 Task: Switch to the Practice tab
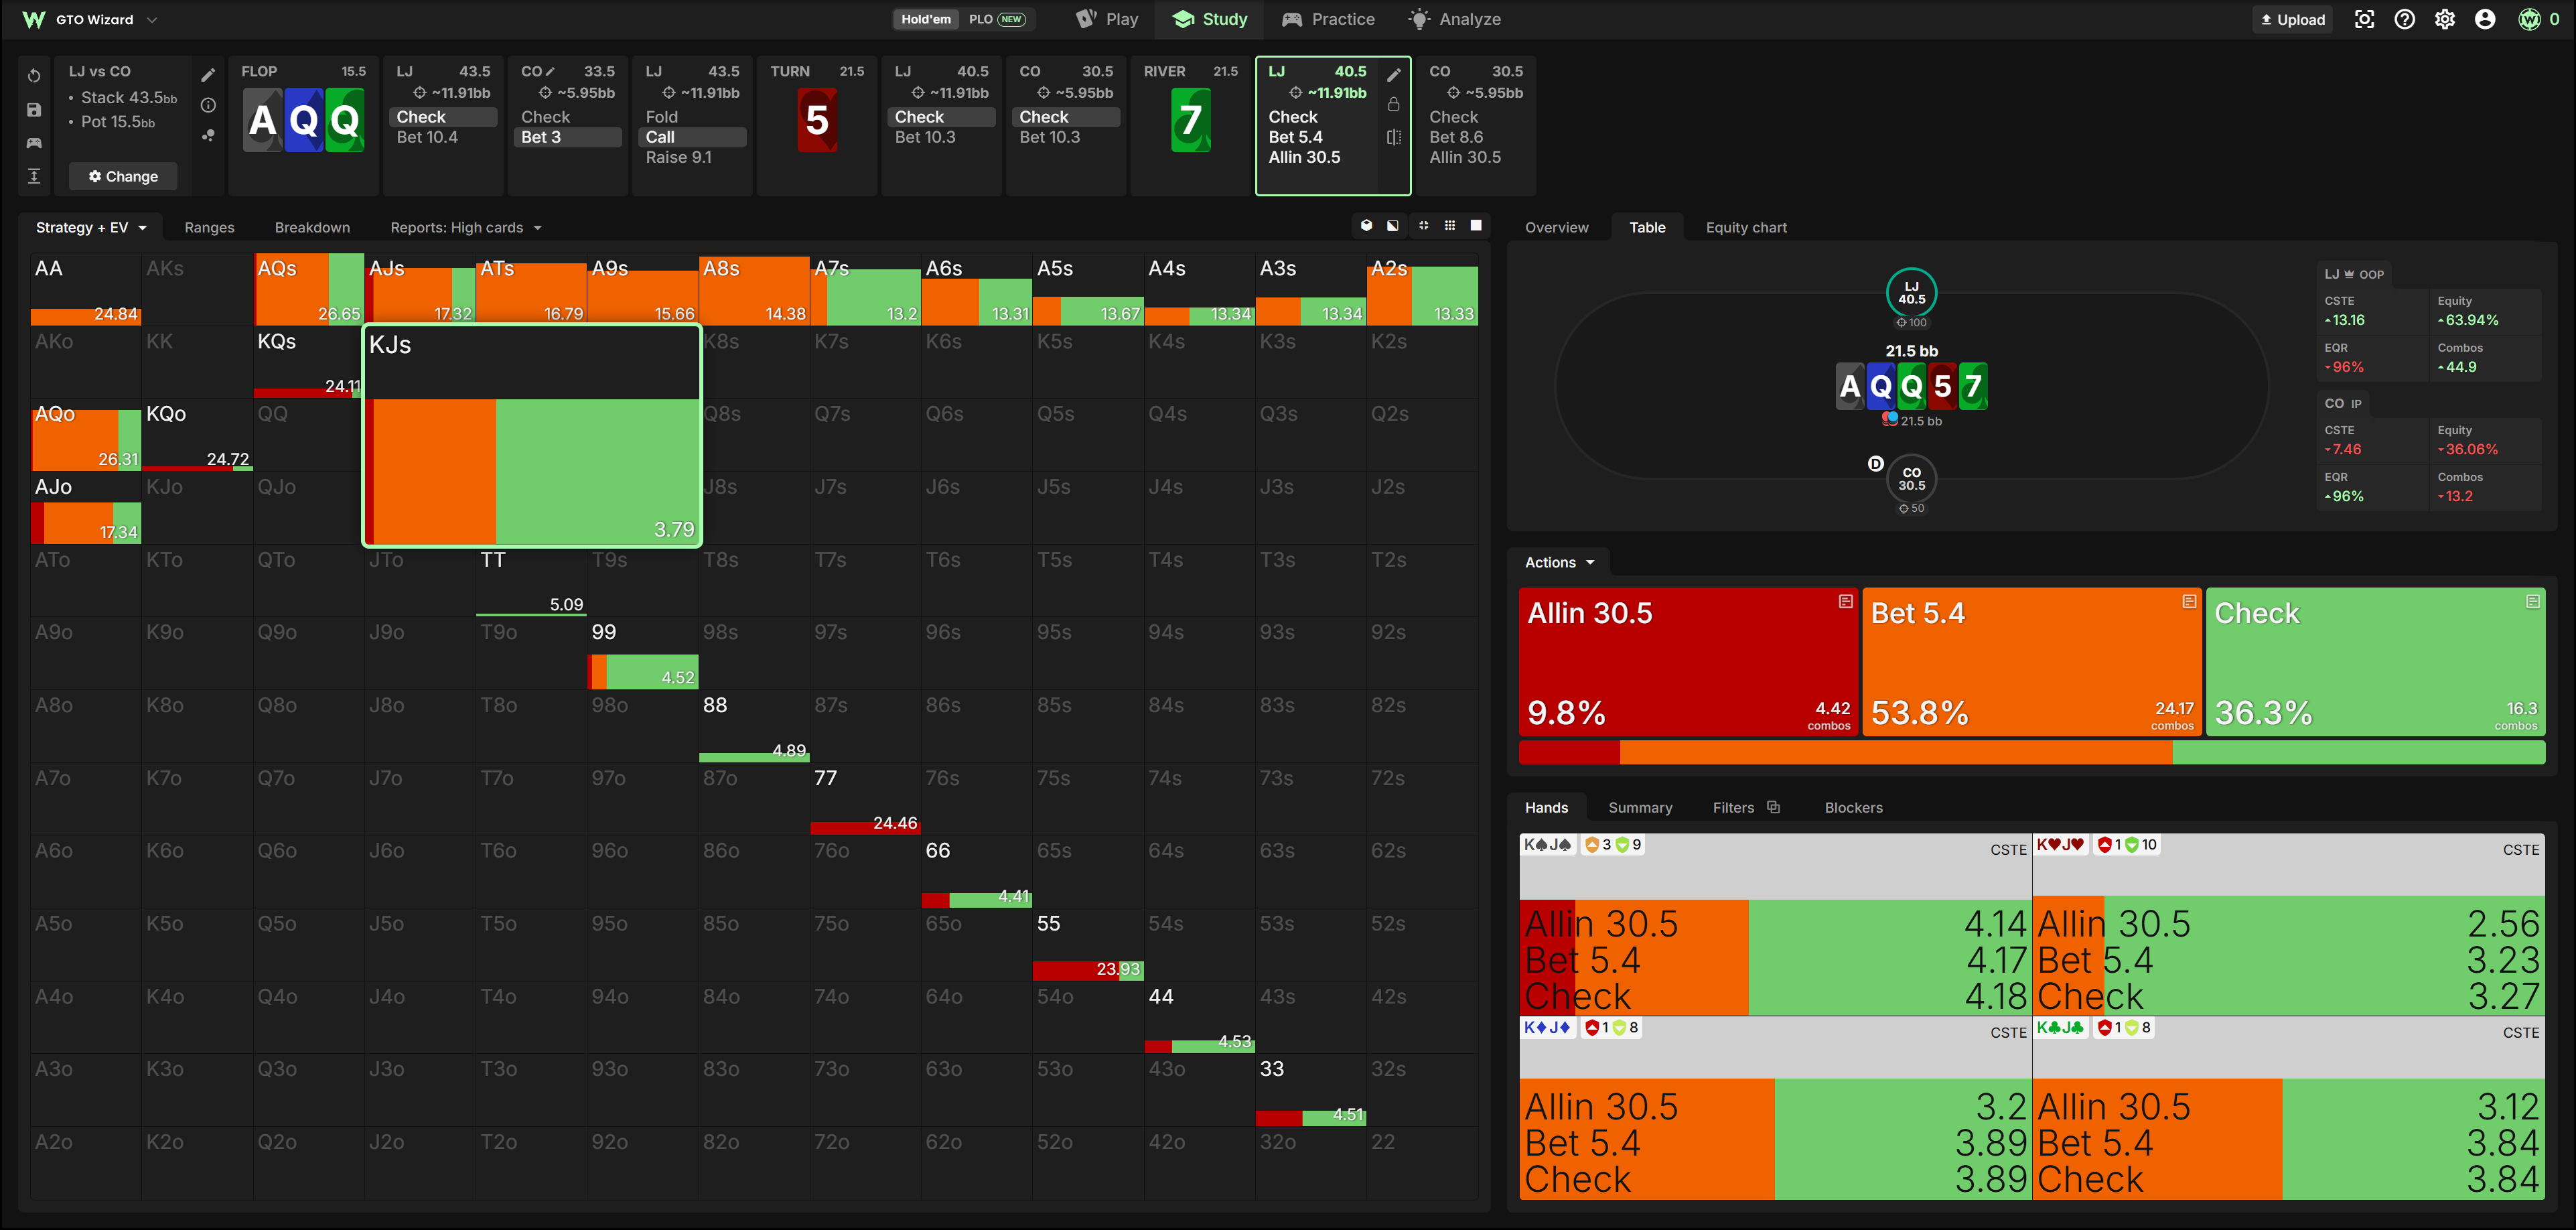tap(1328, 19)
